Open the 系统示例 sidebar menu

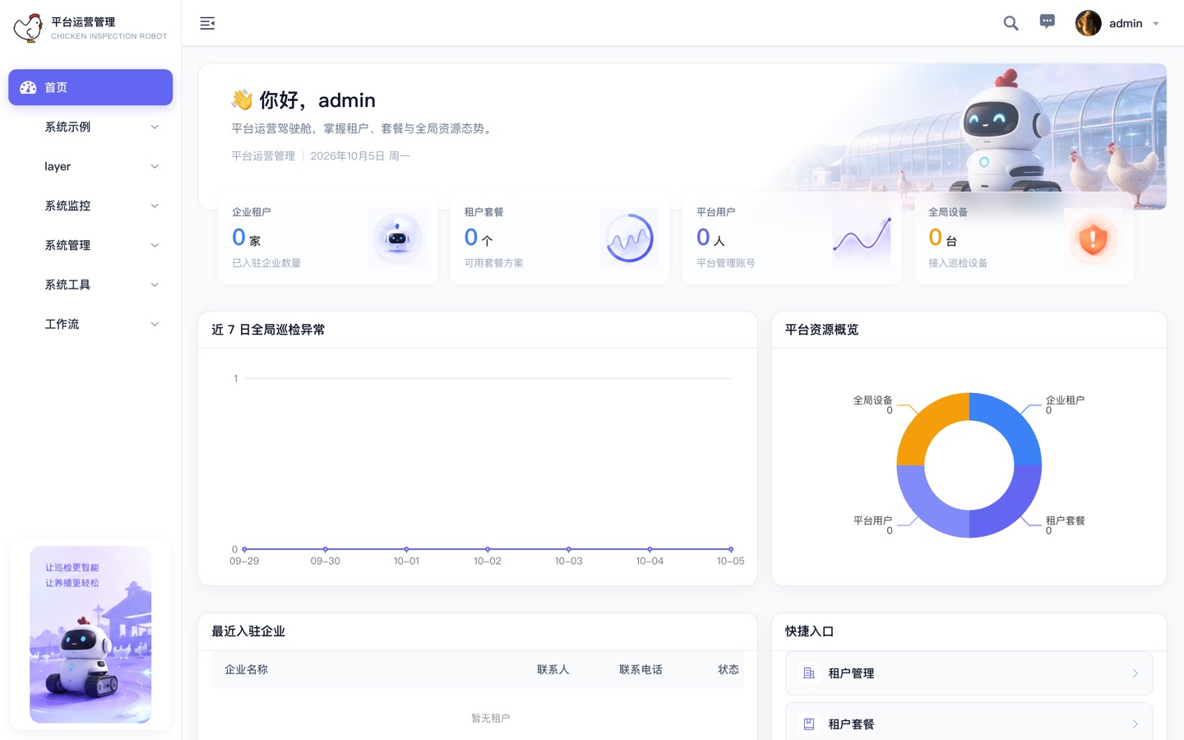tap(90, 127)
